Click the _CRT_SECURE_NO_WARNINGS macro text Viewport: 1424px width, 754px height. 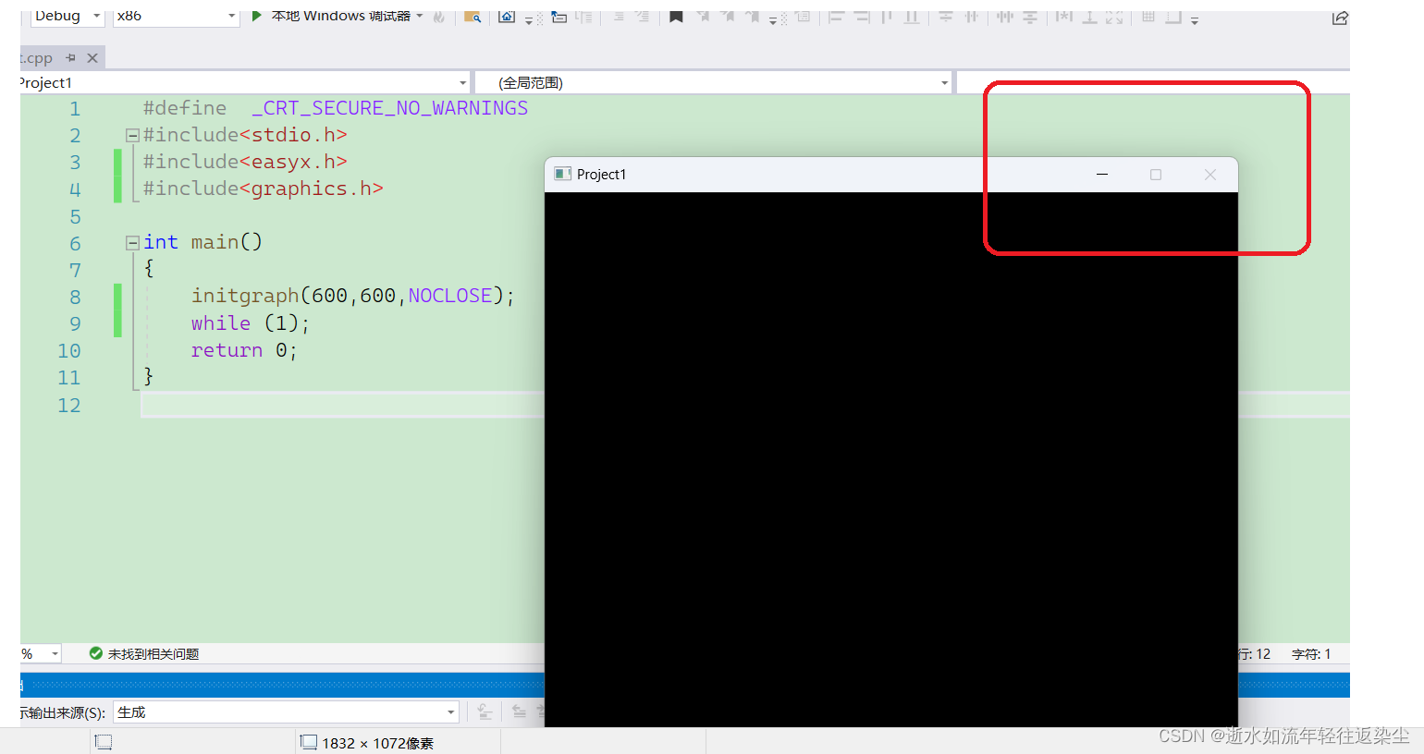[390, 108]
